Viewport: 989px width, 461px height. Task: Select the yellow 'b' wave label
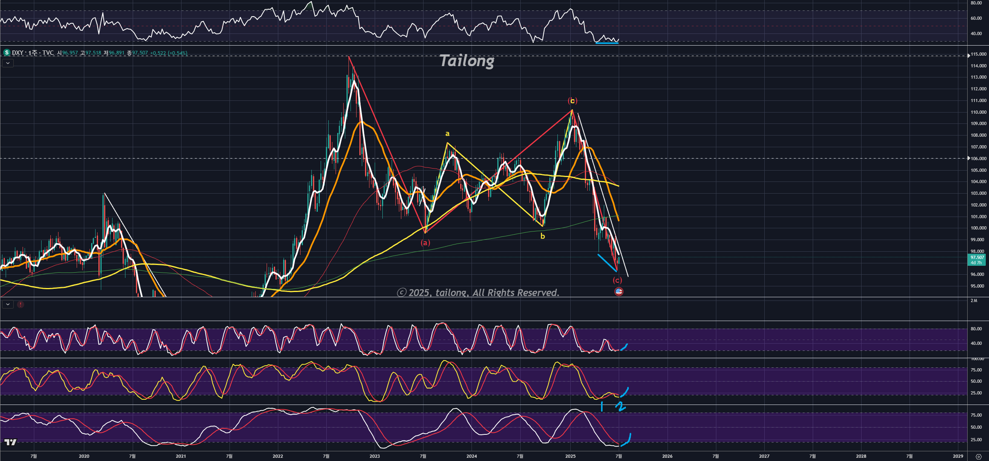542,236
